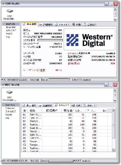
Task: Switch to status tab with red icon, upper window
Action: (76, 25)
